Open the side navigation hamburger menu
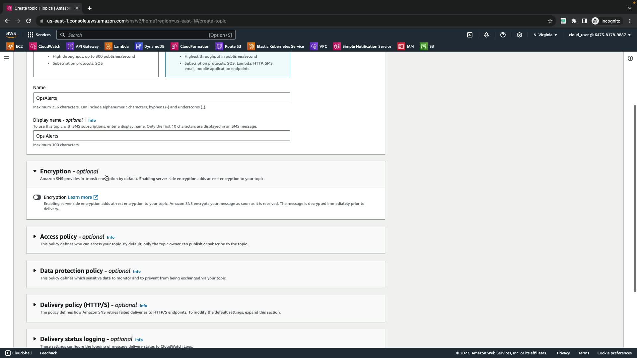 pyautogui.click(x=7, y=58)
